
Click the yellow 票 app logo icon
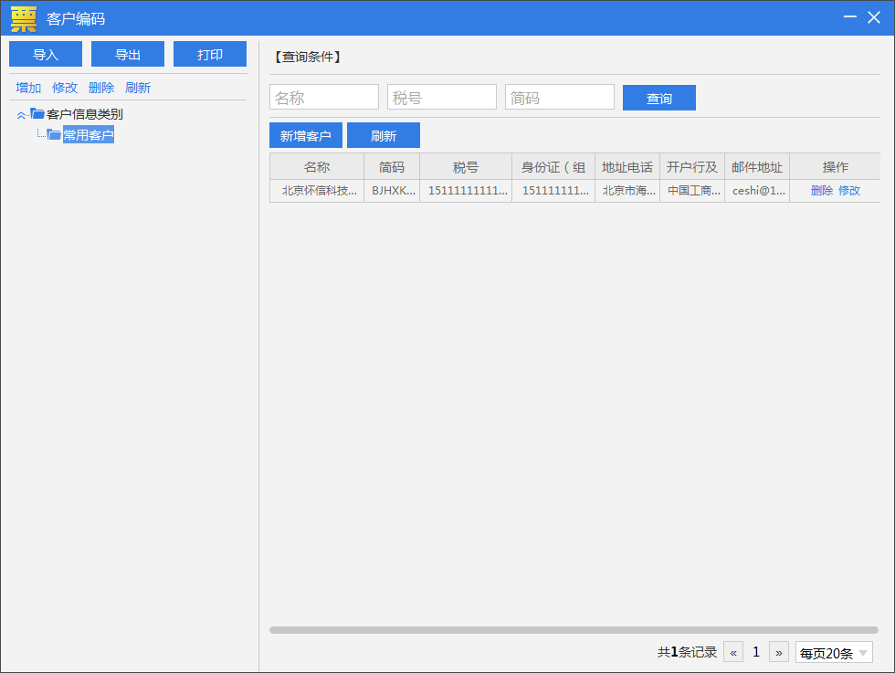[x=24, y=19]
